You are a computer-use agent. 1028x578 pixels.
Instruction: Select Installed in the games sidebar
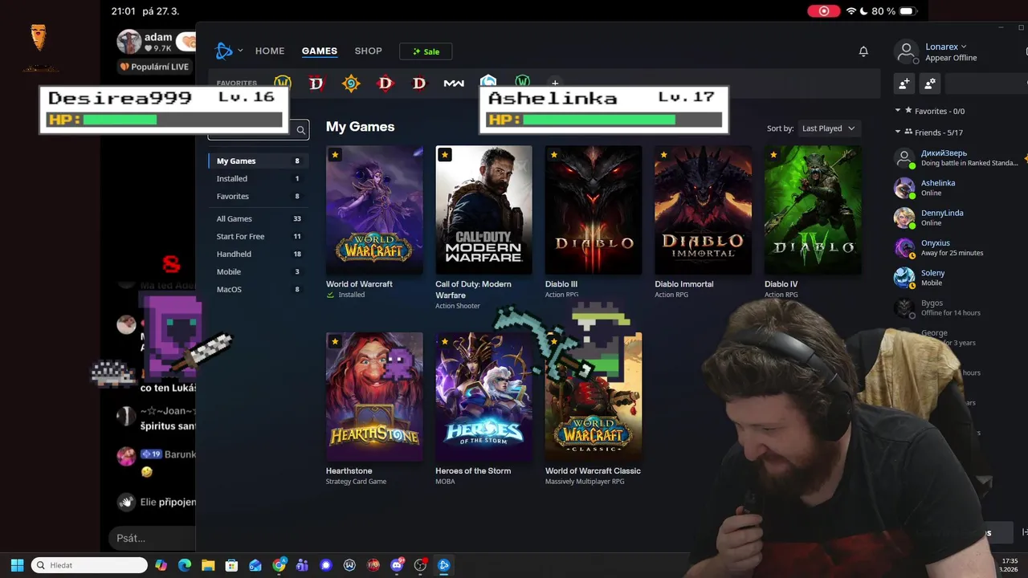pyautogui.click(x=258, y=178)
